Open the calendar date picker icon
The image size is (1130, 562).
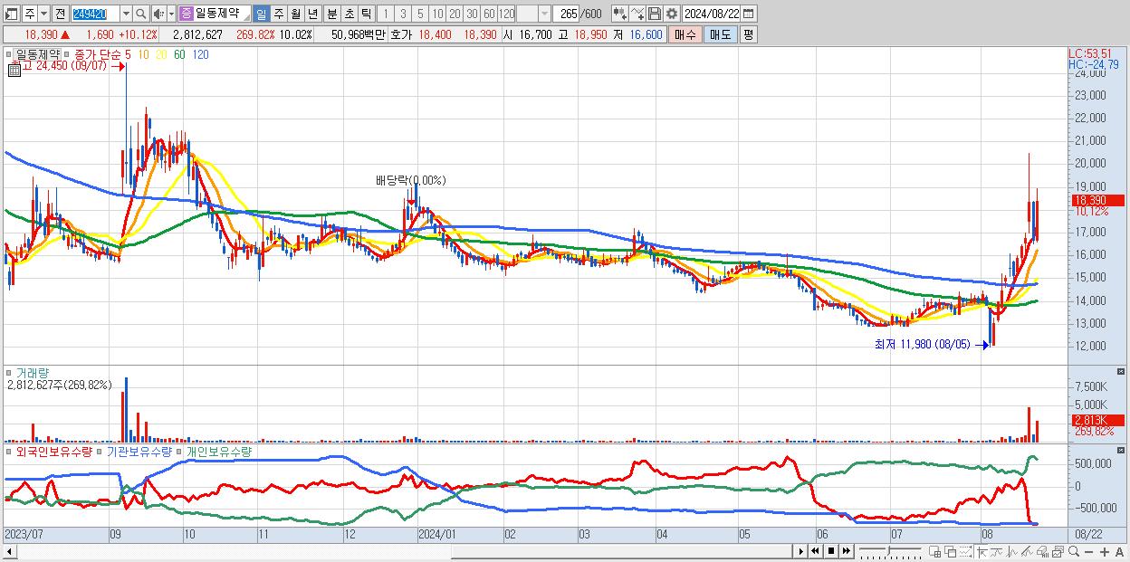tap(749, 14)
